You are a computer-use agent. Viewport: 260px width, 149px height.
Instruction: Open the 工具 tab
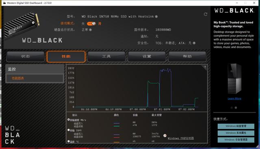[x=106, y=56]
